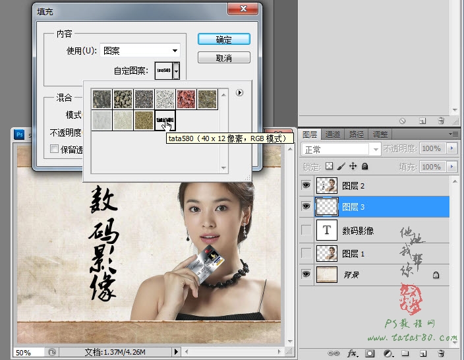Switch to the 通道 tab
Image resolution: width=464 pixels, height=360 pixels.
(333, 135)
